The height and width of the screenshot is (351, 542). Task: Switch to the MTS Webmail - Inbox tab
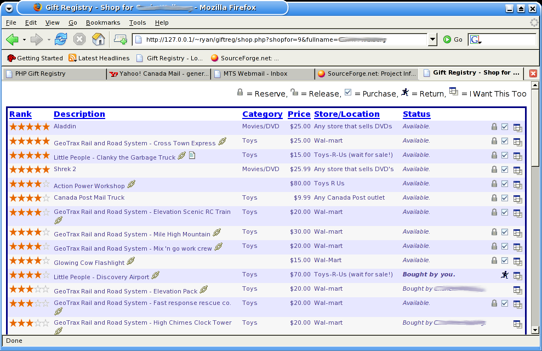pos(263,73)
